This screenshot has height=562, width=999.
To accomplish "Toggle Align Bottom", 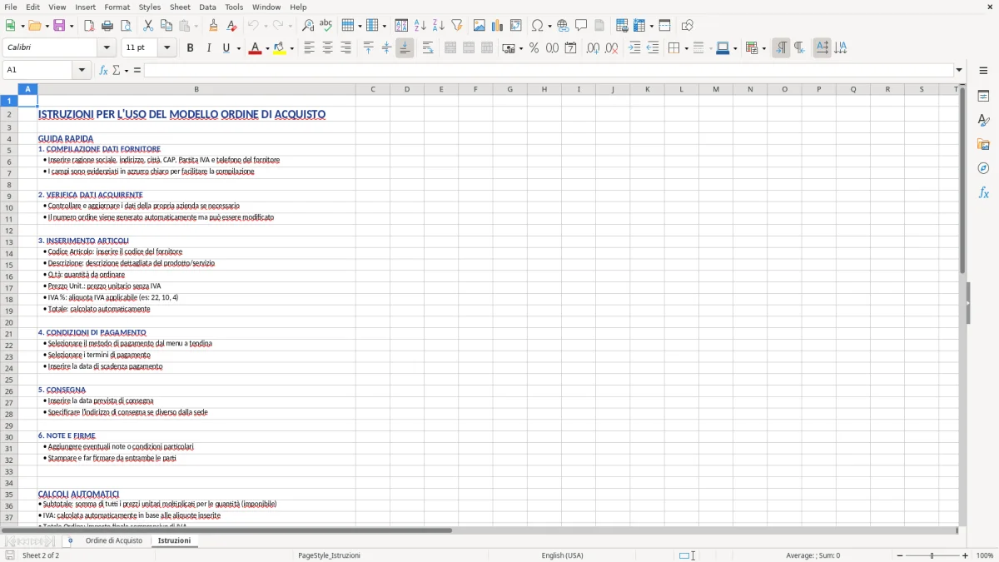I will (405, 48).
